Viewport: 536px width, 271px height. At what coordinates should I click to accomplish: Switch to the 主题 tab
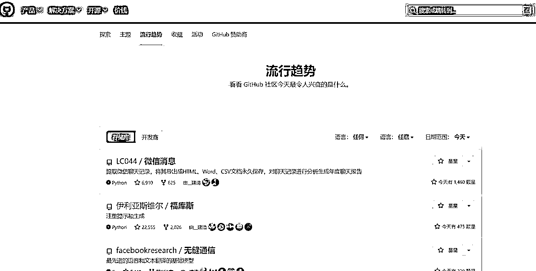tap(125, 35)
